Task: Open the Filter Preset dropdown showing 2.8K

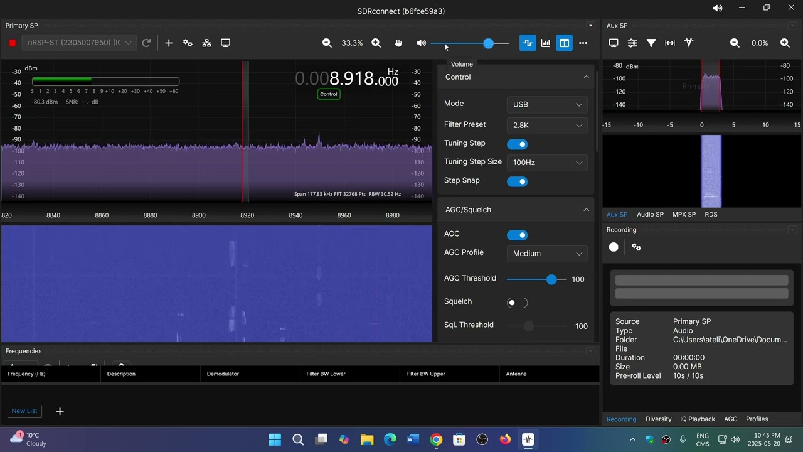Action: pyautogui.click(x=547, y=125)
